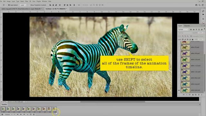Play the frame animation
This screenshot has width=206, height=116.
pyautogui.click(x=21, y=114)
